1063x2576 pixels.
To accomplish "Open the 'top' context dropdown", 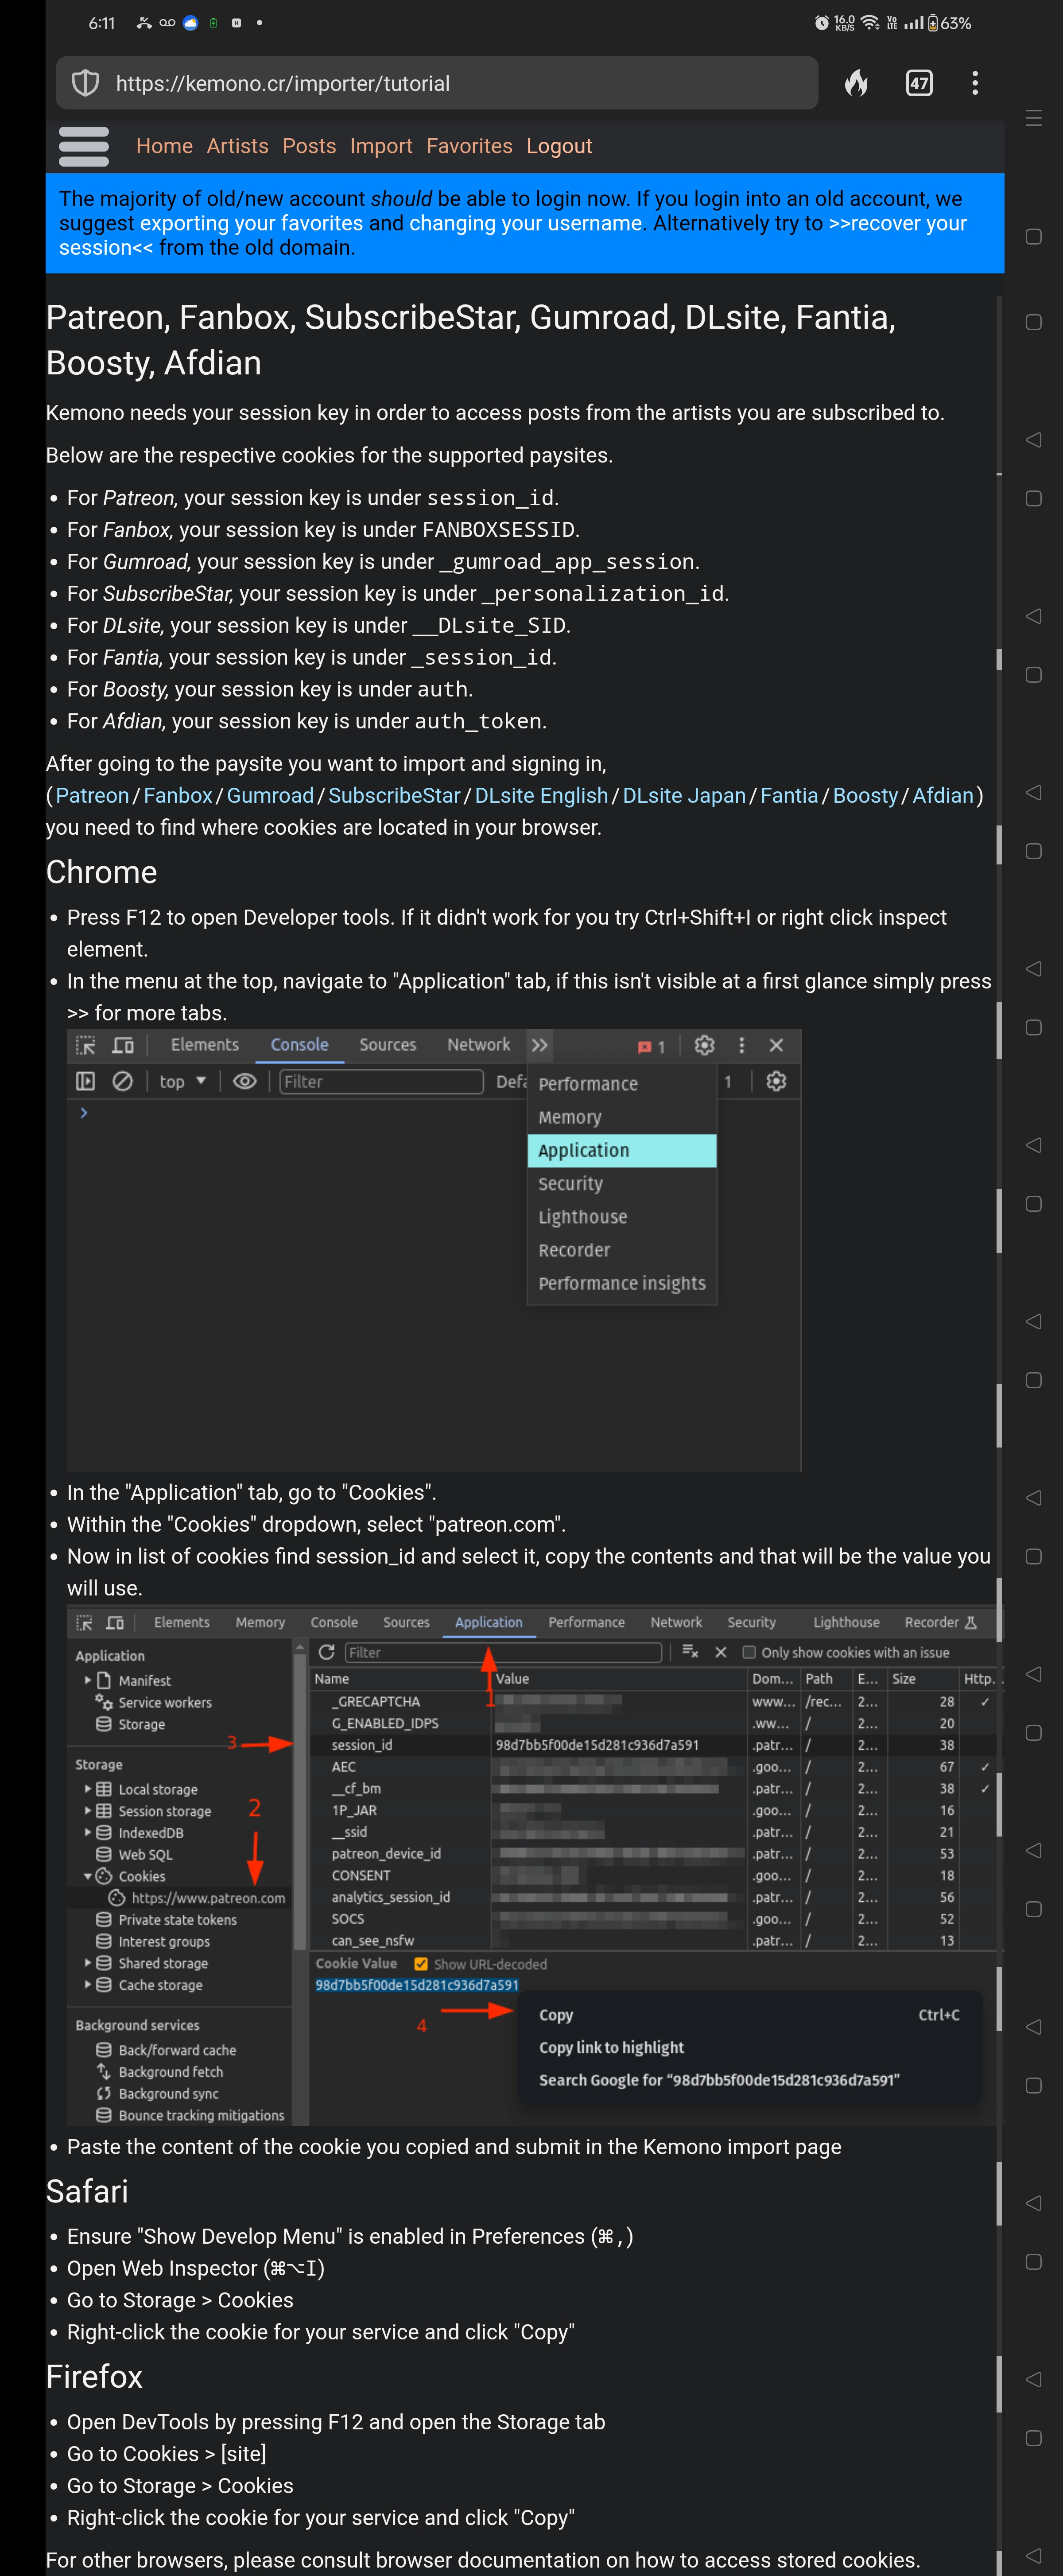I will click(182, 1081).
